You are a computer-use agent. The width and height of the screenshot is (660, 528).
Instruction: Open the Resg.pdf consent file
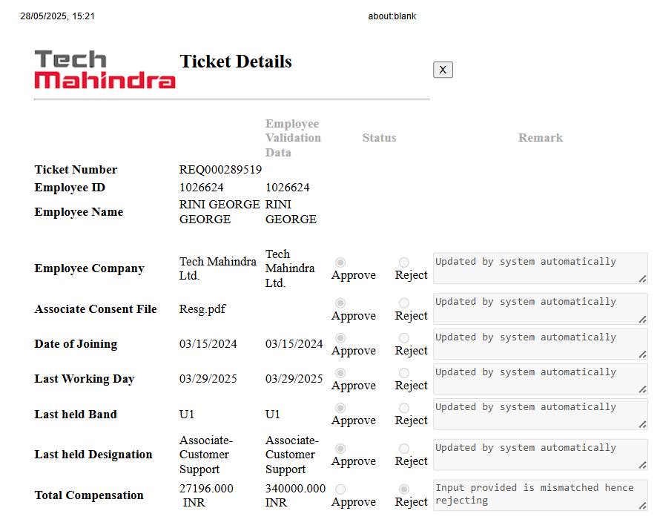(x=202, y=309)
